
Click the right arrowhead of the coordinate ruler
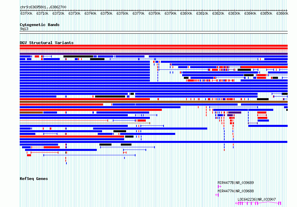point(286,10)
